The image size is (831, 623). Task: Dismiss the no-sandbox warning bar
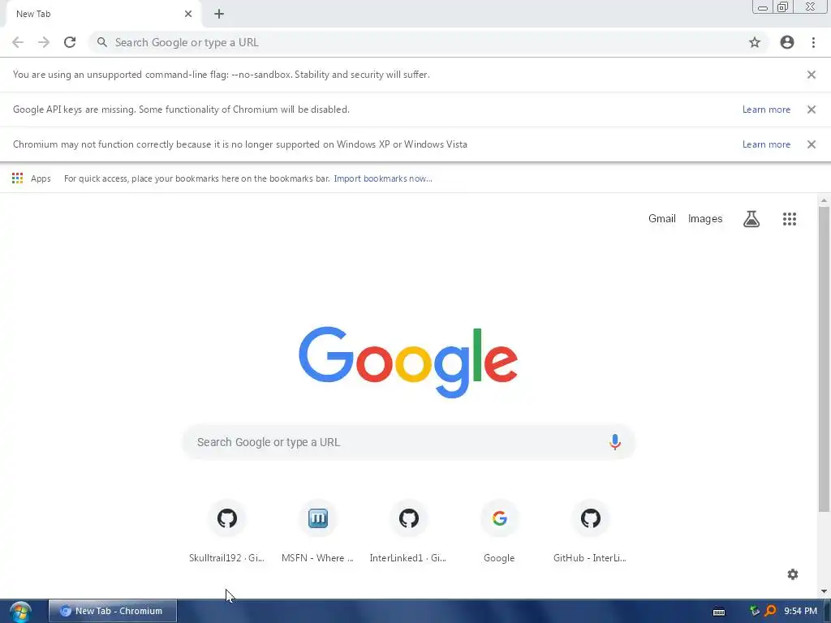[812, 75]
